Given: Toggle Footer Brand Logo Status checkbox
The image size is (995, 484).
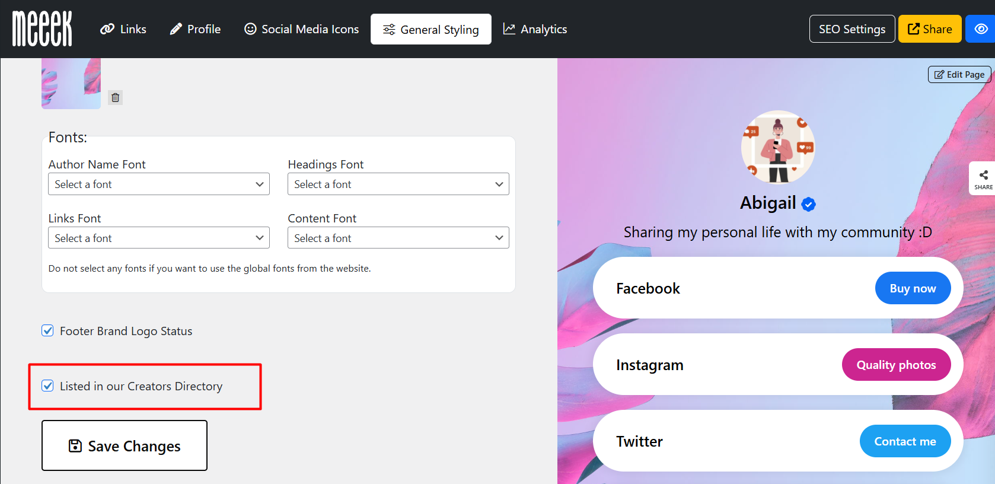Looking at the screenshot, I should tap(48, 331).
